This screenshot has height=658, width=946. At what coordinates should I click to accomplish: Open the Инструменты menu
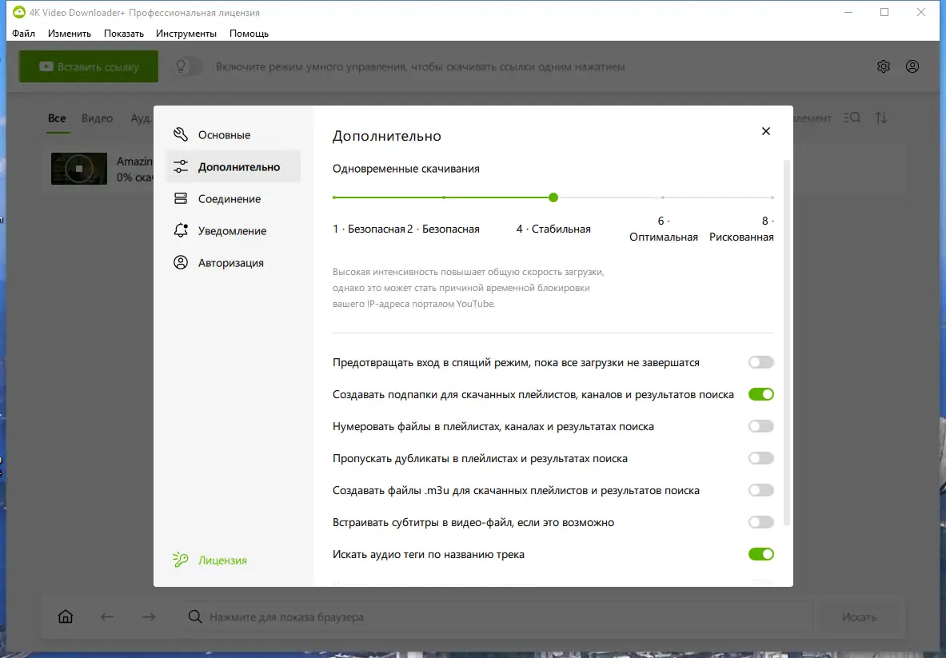click(186, 33)
